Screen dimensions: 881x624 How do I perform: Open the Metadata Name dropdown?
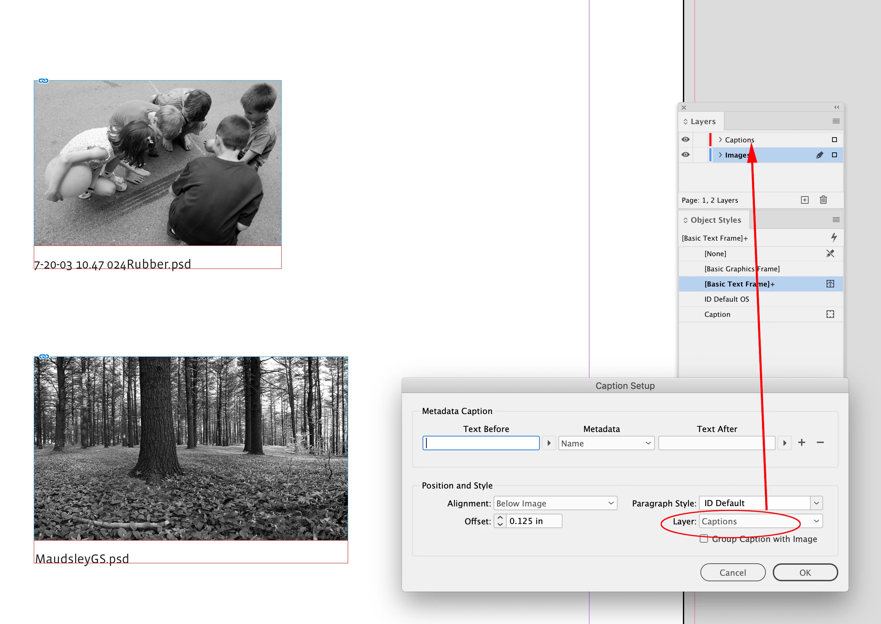(606, 443)
